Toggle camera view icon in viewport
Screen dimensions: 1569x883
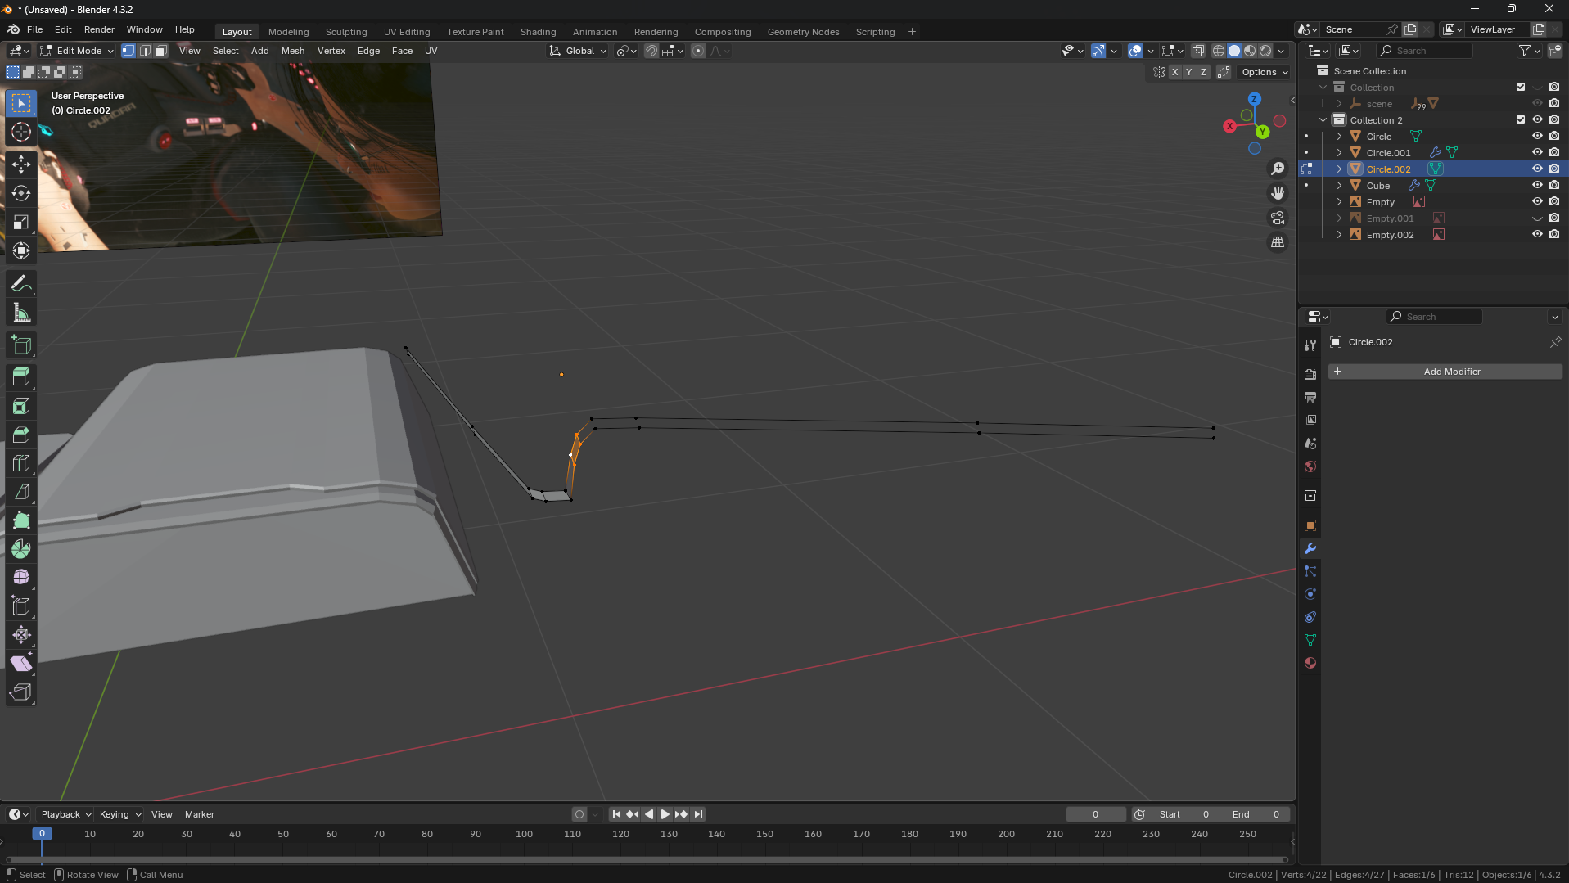tap(1278, 218)
